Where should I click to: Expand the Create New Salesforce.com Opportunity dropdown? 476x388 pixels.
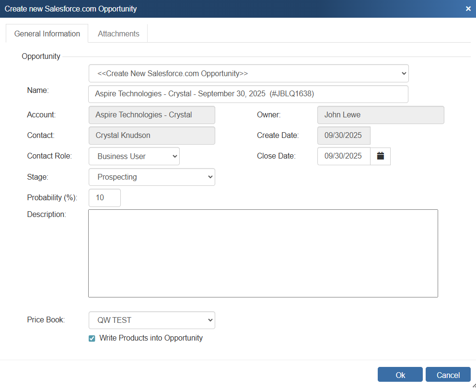click(248, 73)
